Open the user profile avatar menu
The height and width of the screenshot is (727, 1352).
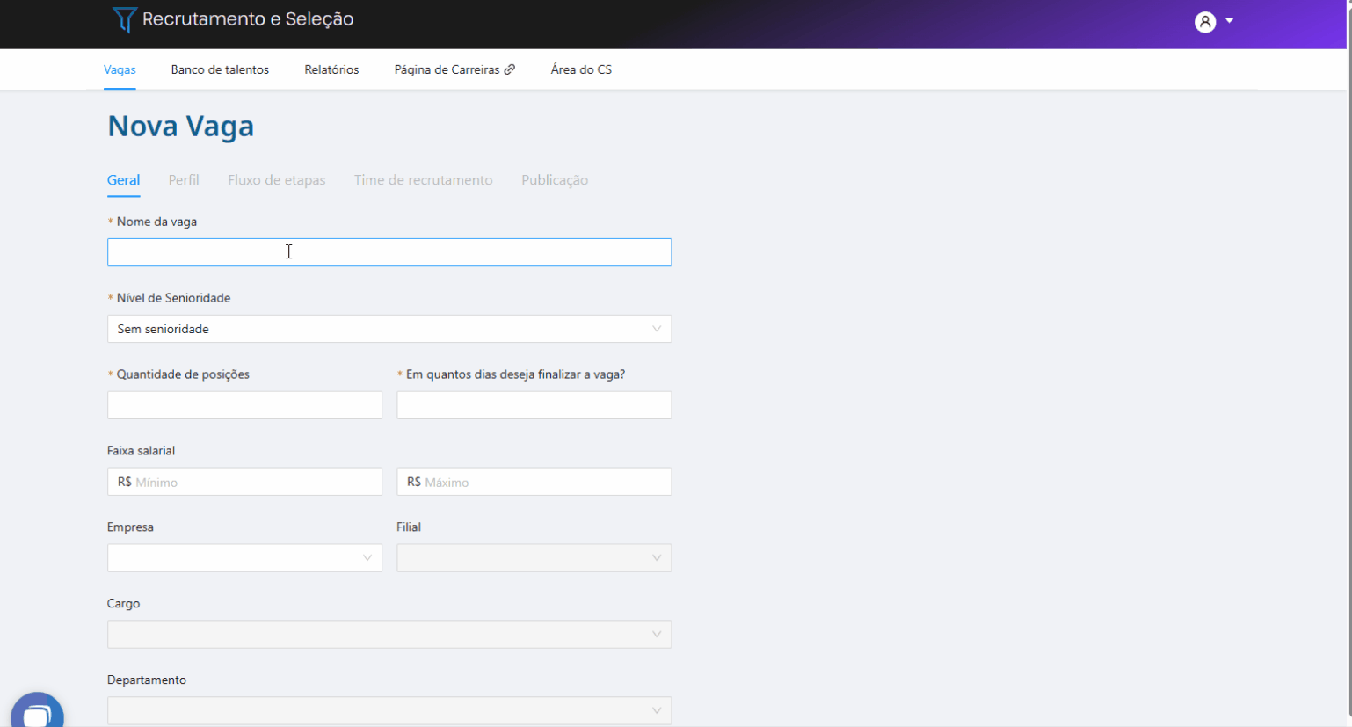[x=1205, y=22]
